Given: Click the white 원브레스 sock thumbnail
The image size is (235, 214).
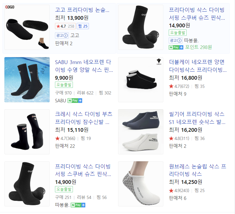Looking at the screenshot, I should click(141, 184).
